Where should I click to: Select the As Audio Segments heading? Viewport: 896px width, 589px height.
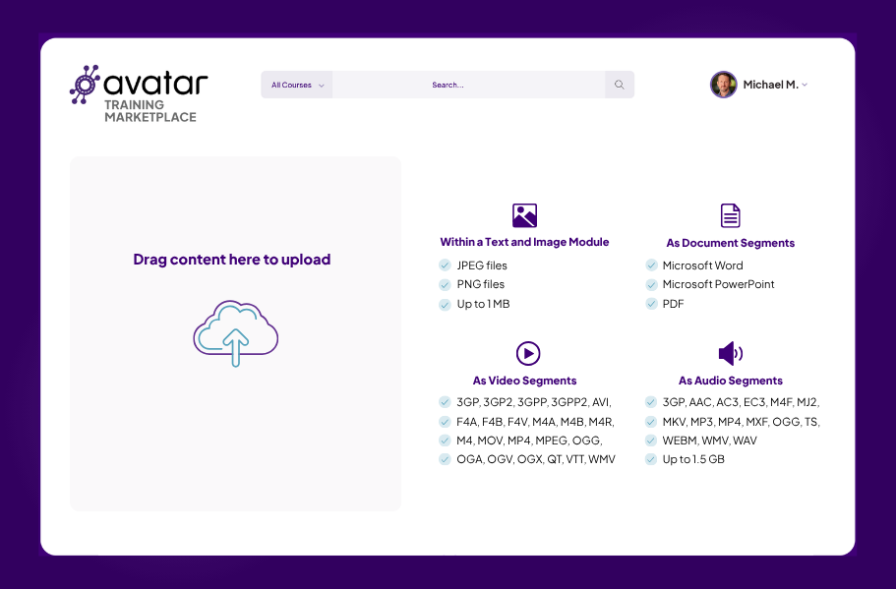730,381
